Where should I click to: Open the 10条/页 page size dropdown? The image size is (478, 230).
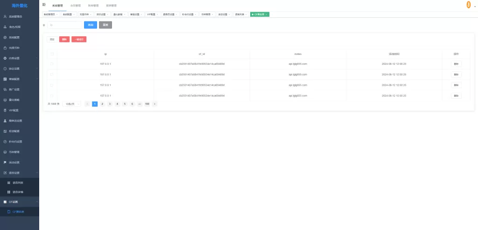click(72, 104)
